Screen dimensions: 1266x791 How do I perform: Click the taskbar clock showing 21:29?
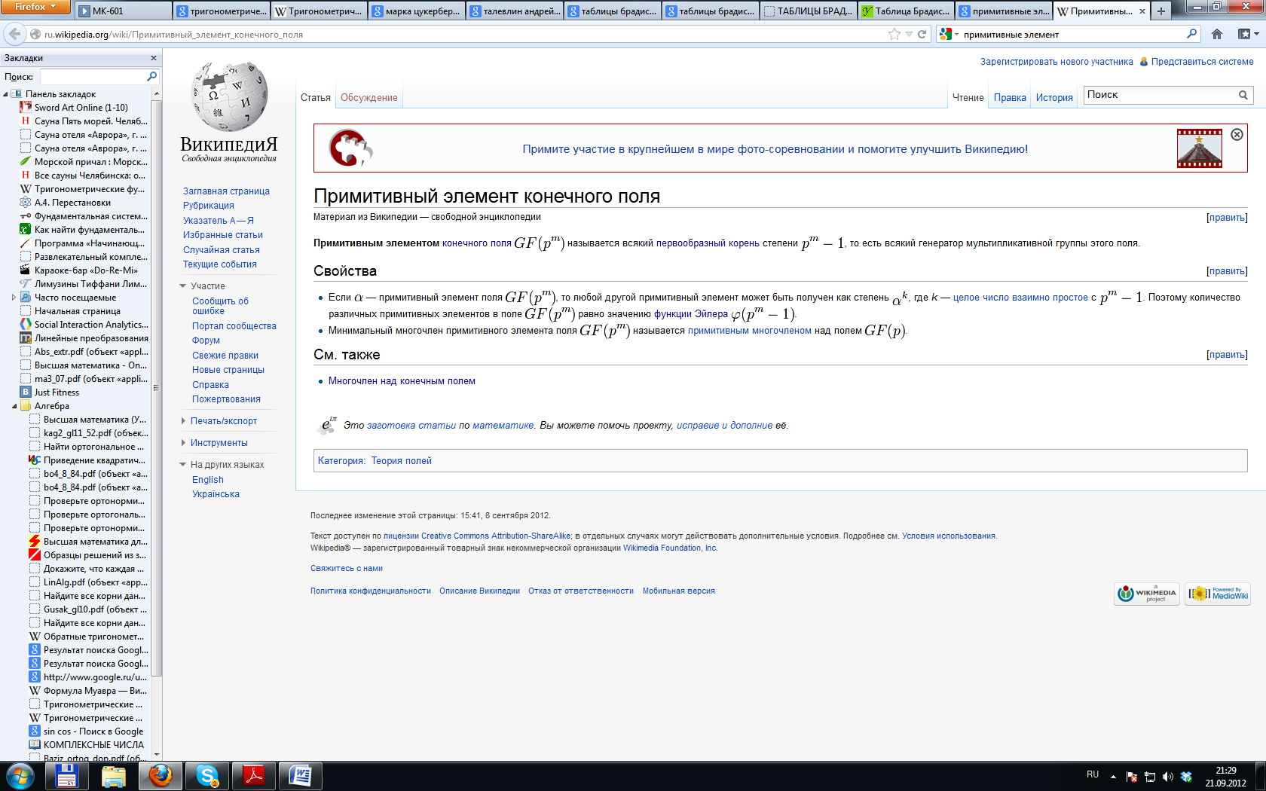(x=1226, y=777)
